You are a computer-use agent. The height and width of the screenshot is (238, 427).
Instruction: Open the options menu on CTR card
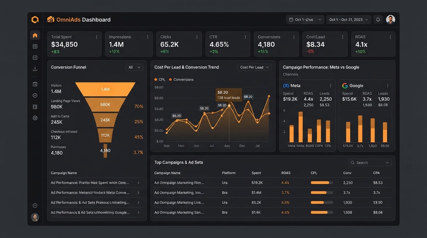[x=245, y=37]
